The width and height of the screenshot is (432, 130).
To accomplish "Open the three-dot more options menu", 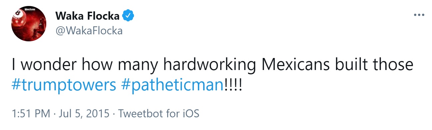I will click(x=419, y=15).
